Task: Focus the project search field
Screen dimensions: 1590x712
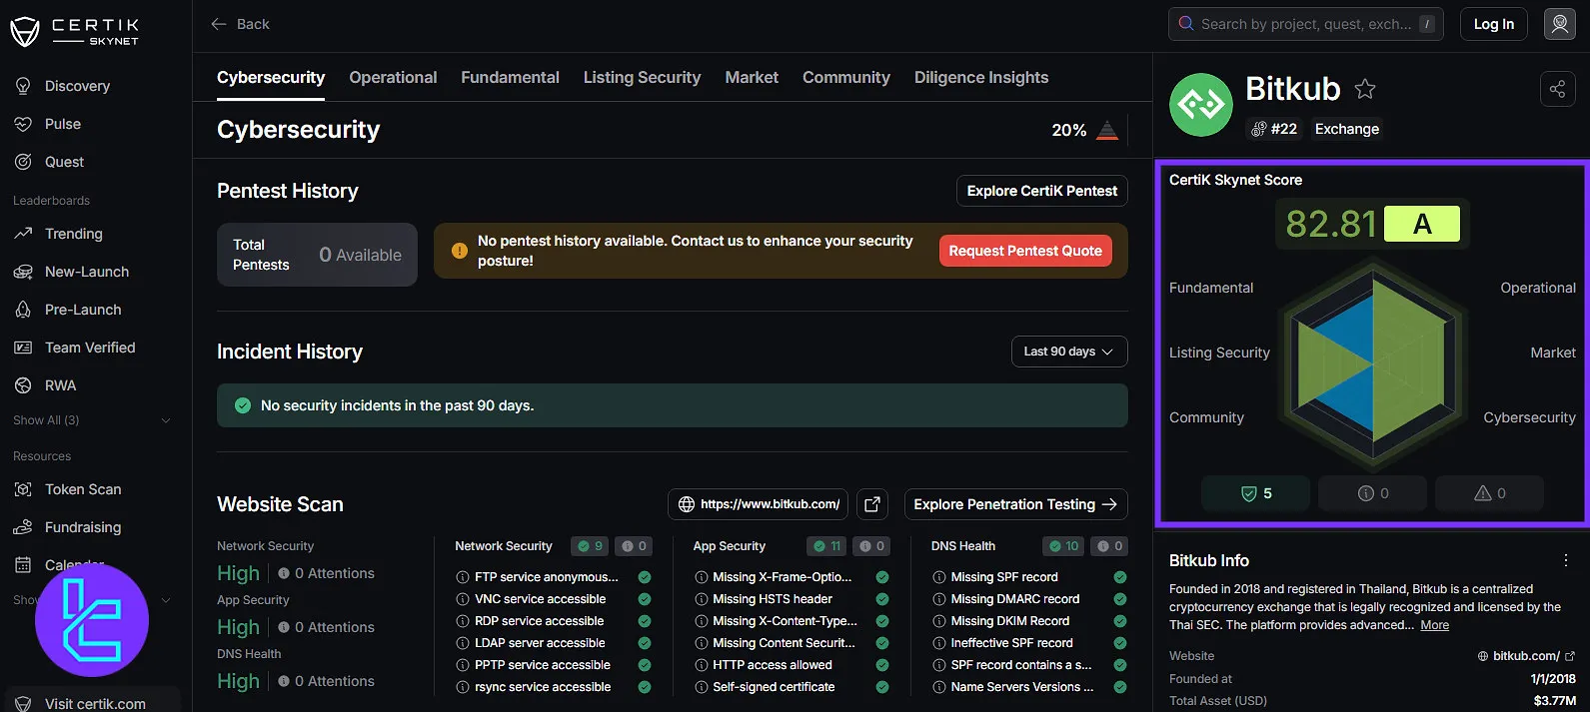Action: point(1304,24)
